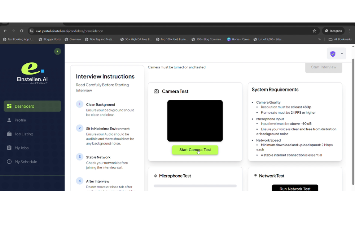Screen dimensions: 355x225
Task: Open the Job Listing page
Action: pyautogui.click(x=24, y=134)
